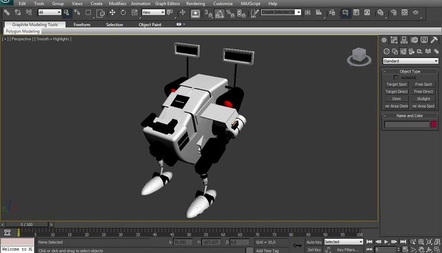Switch to Utilities command panel
The height and width of the screenshot is (253, 442).
tap(434, 40)
